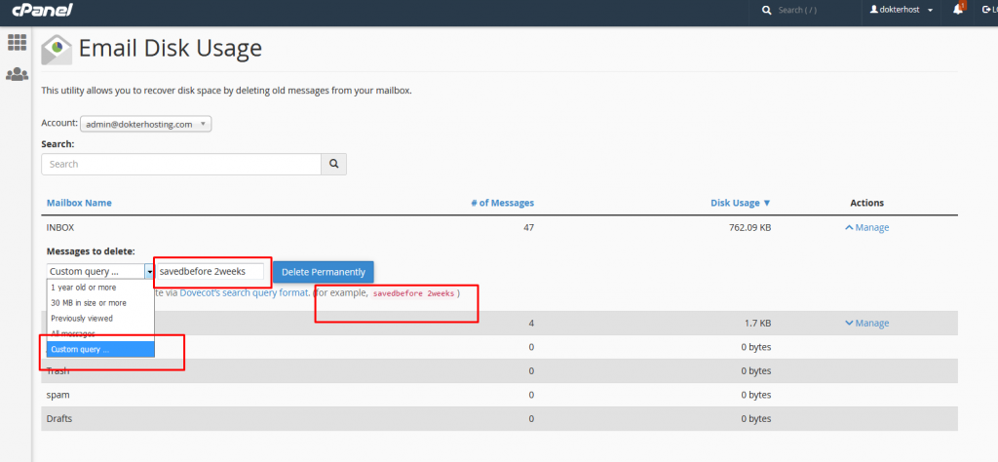
Task: Open the apps grid sidebar icon
Action: tap(17, 42)
